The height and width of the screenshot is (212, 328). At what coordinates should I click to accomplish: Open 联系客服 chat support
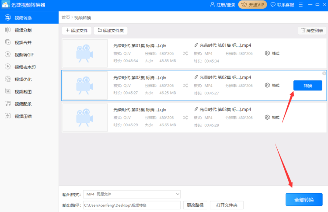coord(283,5)
